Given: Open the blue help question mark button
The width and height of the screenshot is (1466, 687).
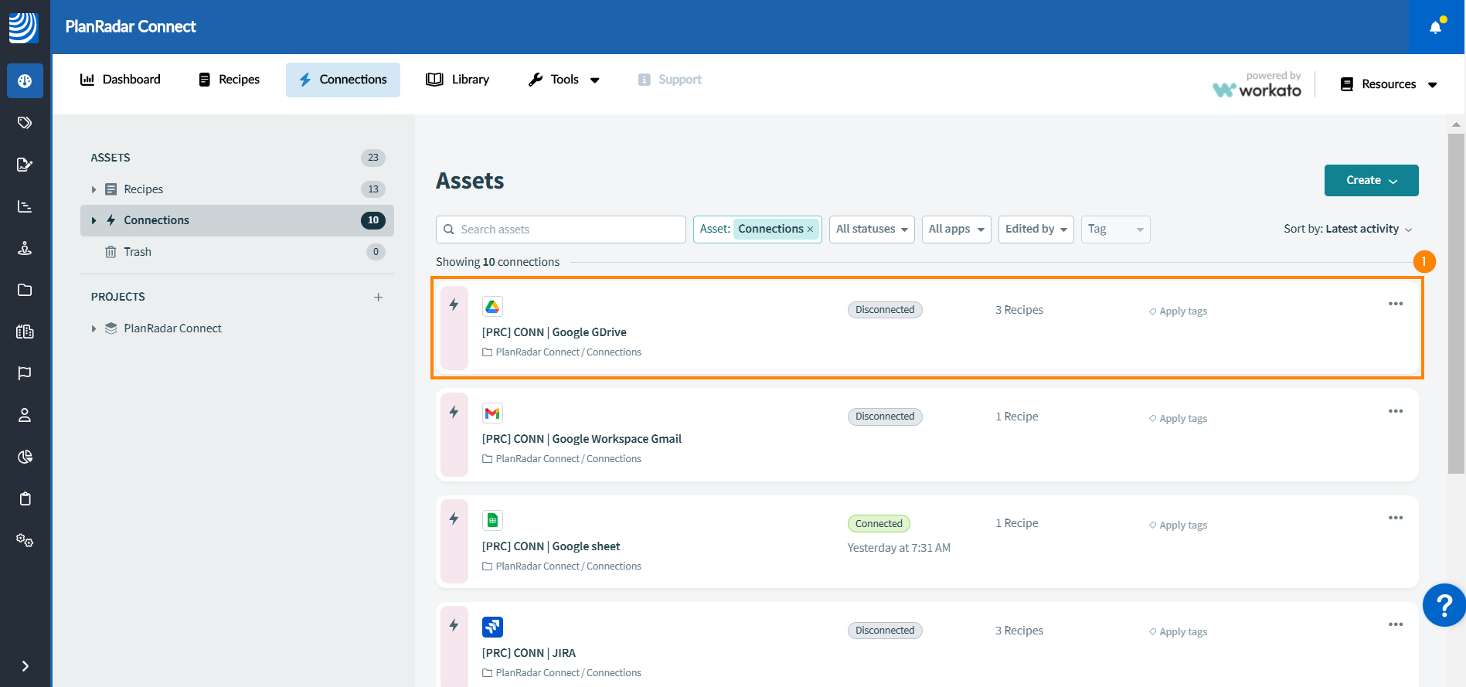Looking at the screenshot, I should [1444, 605].
